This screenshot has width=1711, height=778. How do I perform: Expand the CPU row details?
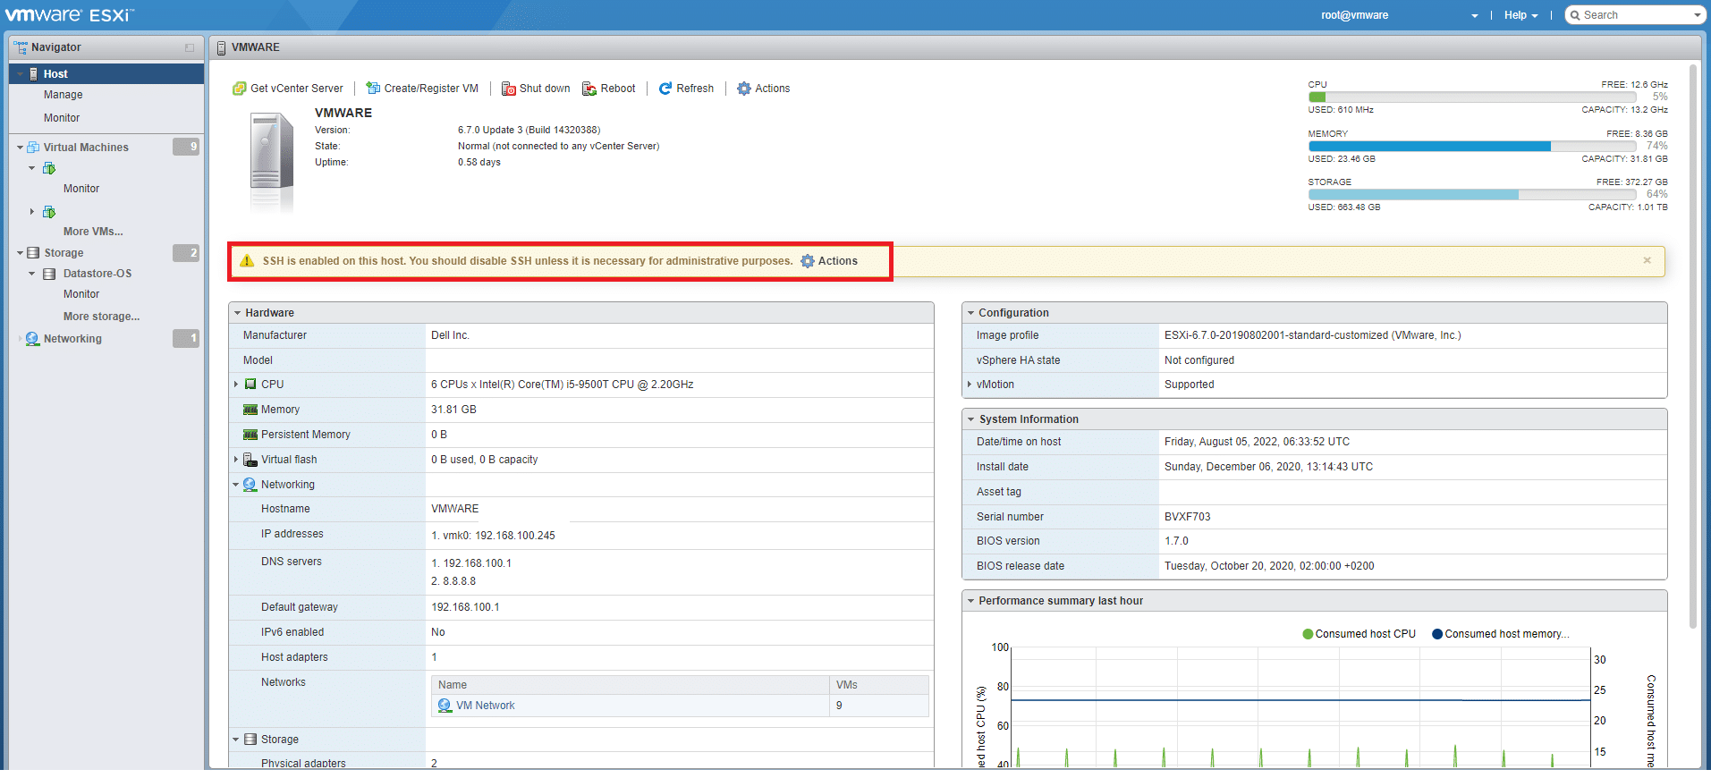point(236,385)
